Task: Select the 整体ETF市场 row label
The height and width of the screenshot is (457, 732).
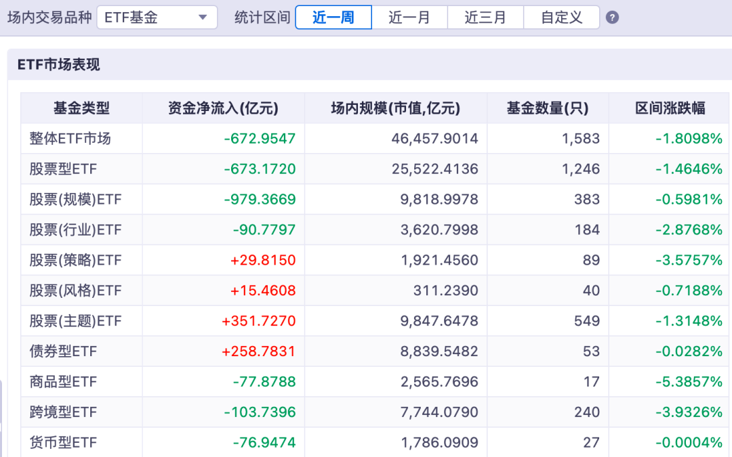Action: coord(70,139)
